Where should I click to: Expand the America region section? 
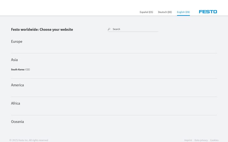point(17,85)
